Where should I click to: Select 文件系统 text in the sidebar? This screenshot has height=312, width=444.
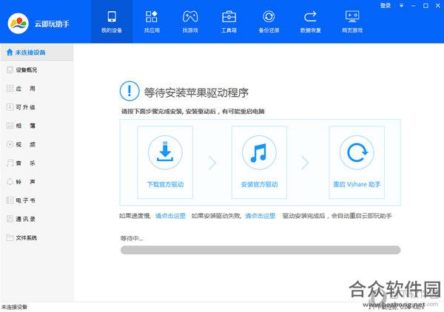click(x=27, y=237)
